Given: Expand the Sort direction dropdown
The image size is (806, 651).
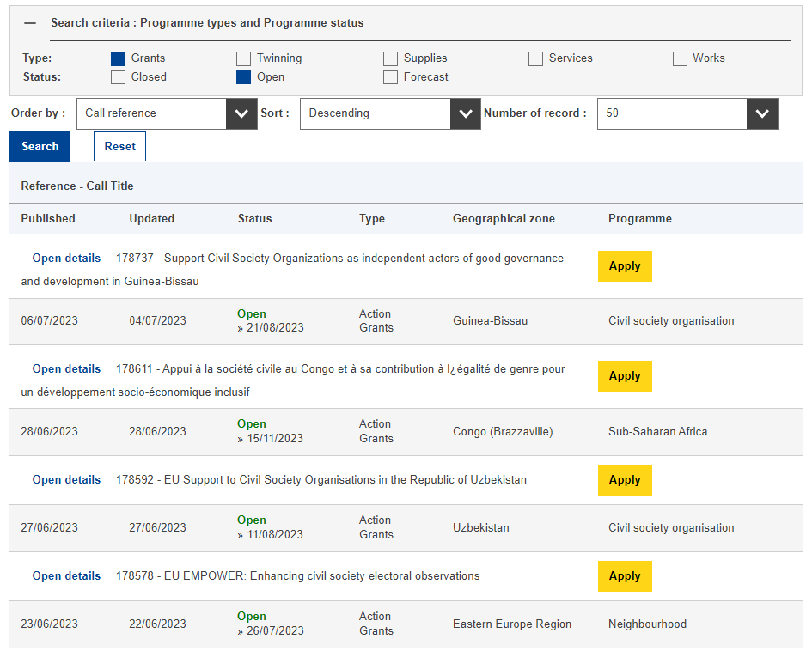Looking at the screenshot, I should pyautogui.click(x=390, y=113).
